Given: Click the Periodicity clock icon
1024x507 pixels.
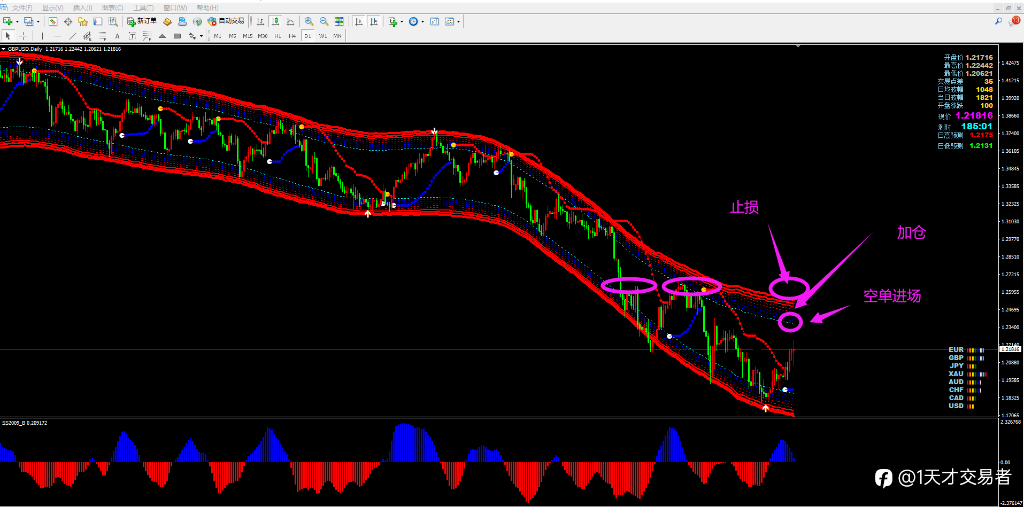Looking at the screenshot, I should coord(413,21).
